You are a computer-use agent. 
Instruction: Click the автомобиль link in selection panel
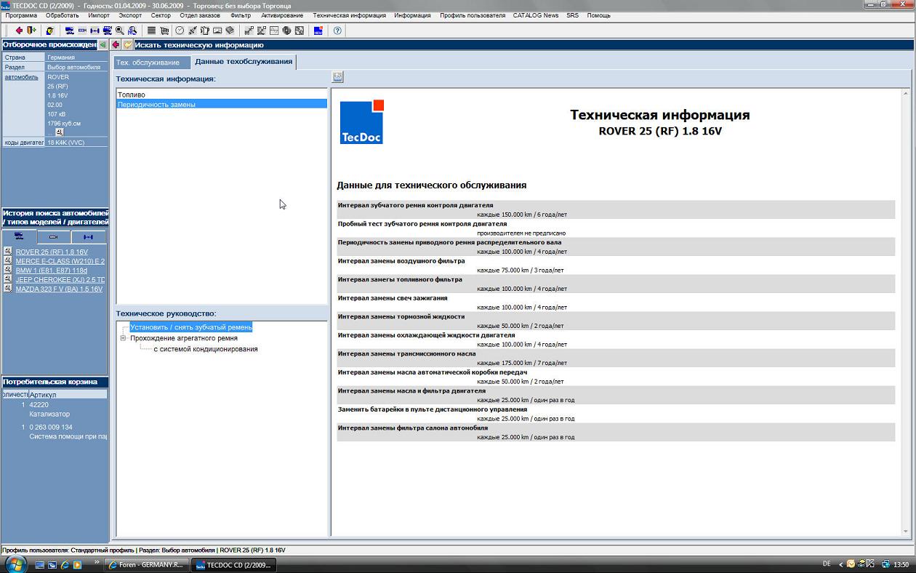(x=22, y=77)
